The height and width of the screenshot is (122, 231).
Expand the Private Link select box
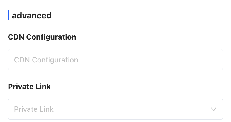click(115, 109)
